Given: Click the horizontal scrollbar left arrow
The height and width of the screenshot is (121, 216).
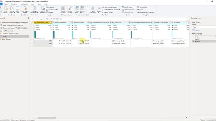Looking at the screenshot, I should (x=36, y=118).
